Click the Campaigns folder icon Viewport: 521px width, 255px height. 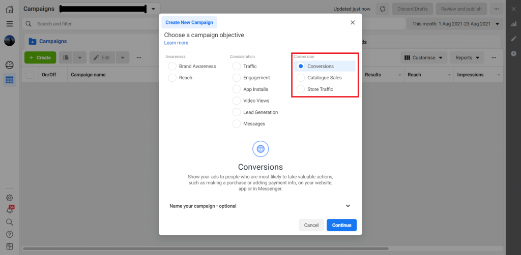coord(32,42)
